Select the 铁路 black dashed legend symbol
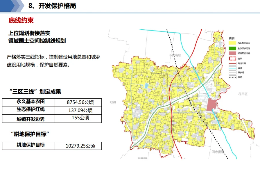 tap(232, 77)
